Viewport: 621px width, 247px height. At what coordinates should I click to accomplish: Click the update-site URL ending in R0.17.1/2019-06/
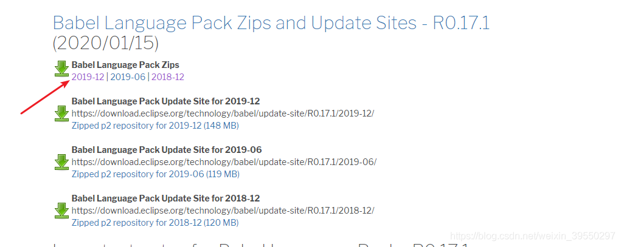coord(224,162)
